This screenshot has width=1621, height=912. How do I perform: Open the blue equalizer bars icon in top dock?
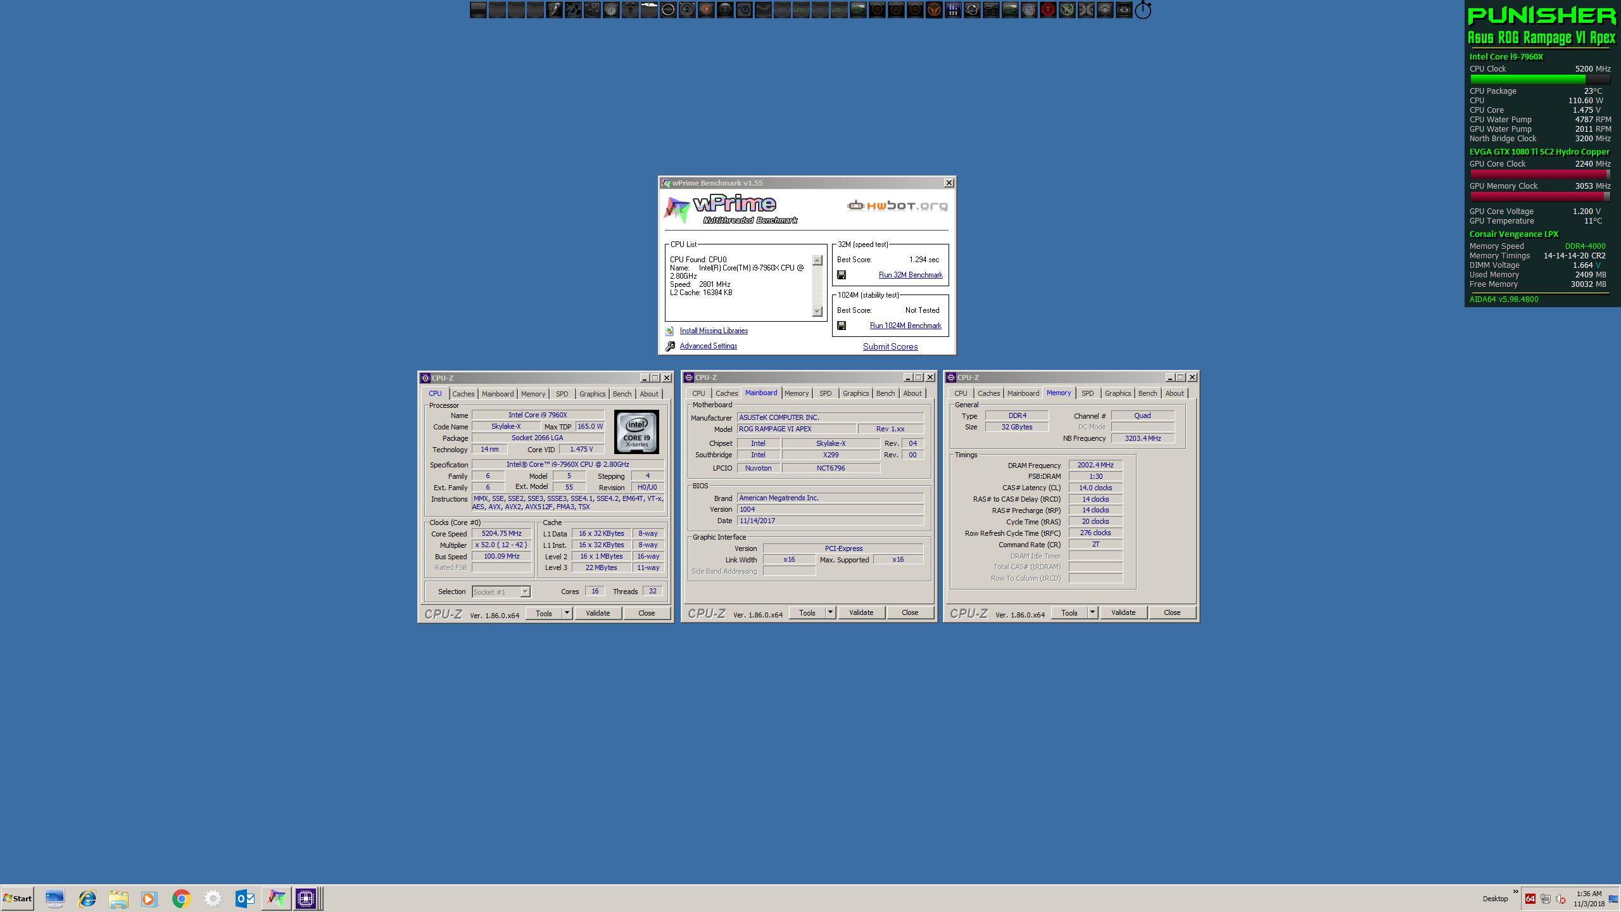[x=953, y=9]
